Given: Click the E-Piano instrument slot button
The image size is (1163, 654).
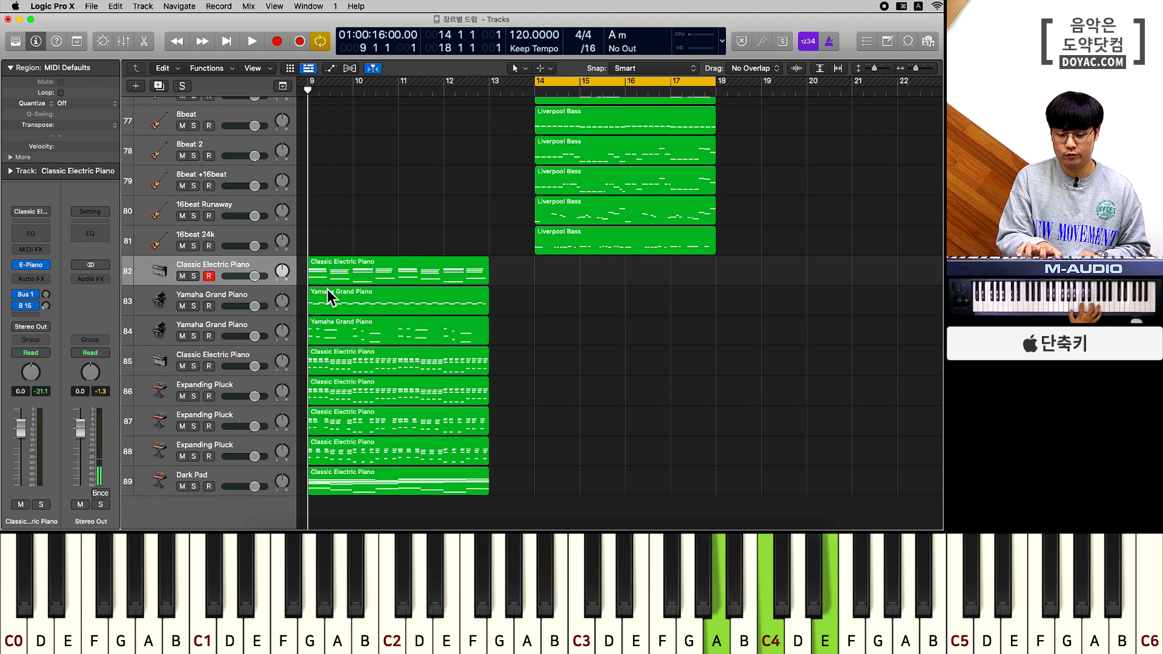Looking at the screenshot, I should tap(30, 265).
